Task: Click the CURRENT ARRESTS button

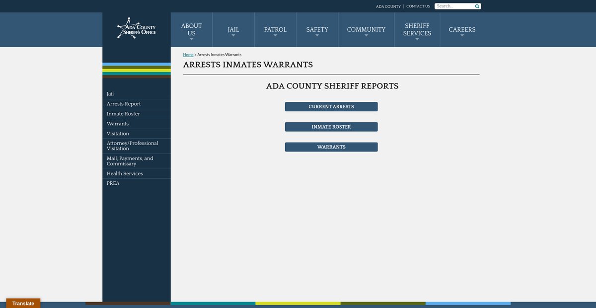Action: point(331,107)
